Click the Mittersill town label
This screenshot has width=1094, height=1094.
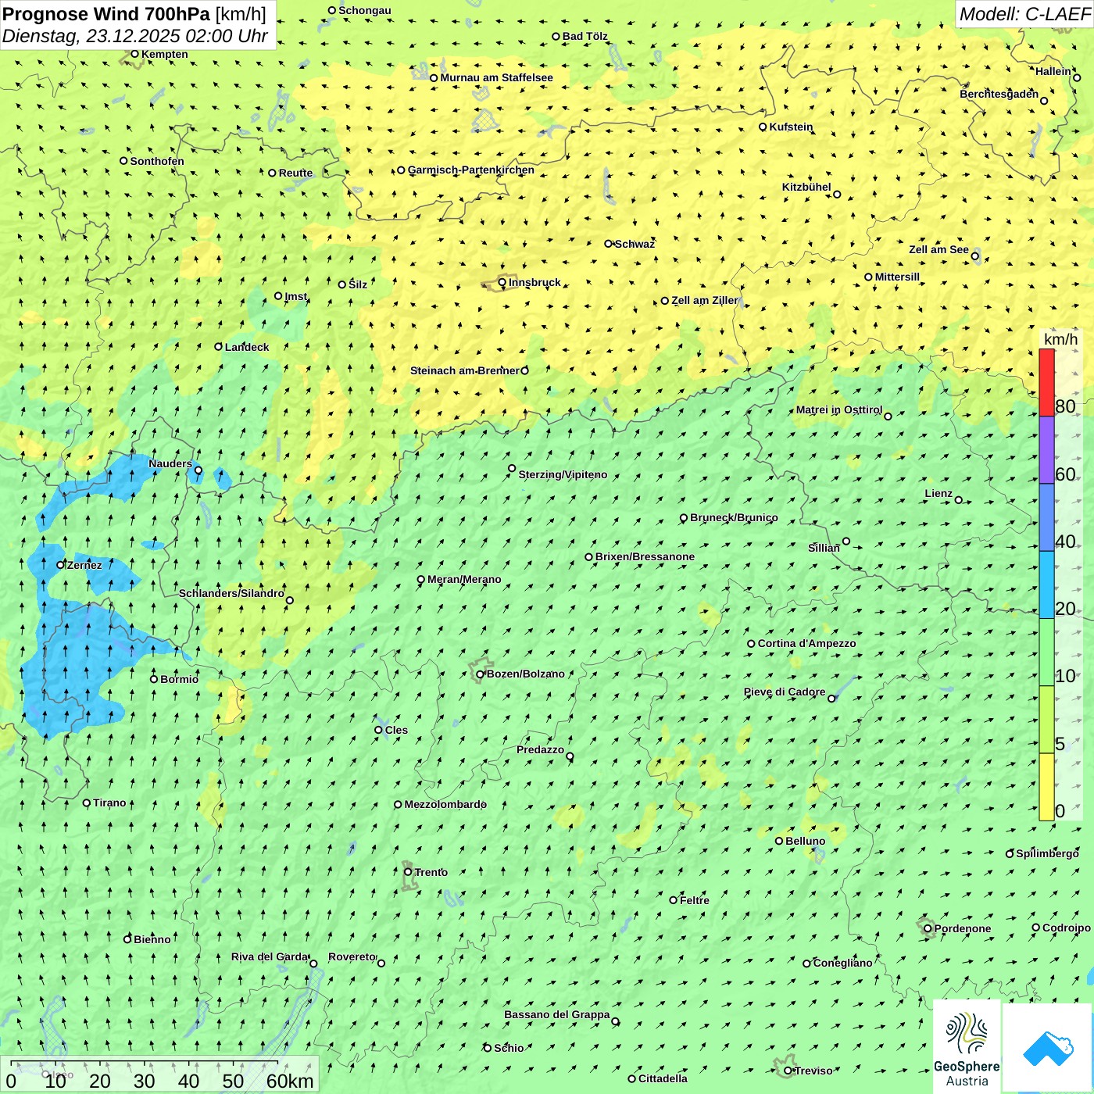(897, 277)
